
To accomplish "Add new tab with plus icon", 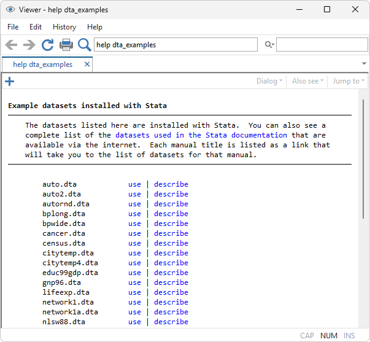I will 9,81.
